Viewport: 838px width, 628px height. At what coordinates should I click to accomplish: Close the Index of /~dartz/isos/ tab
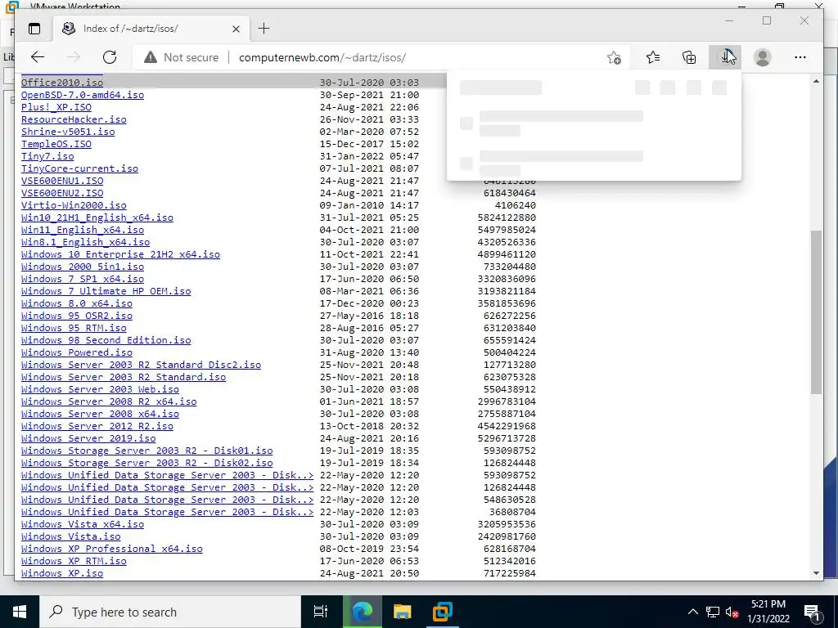pos(236,29)
